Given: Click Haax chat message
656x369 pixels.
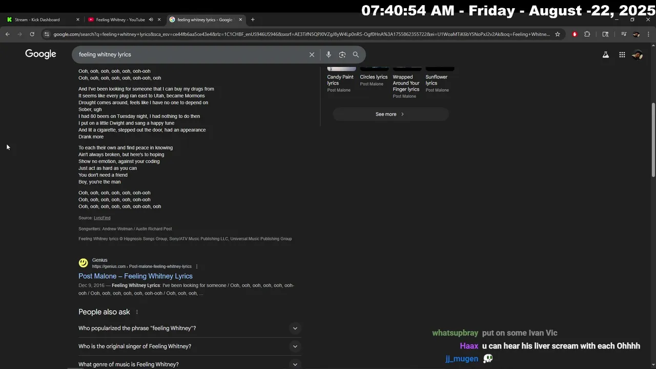Looking at the screenshot, I should click(x=550, y=346).
